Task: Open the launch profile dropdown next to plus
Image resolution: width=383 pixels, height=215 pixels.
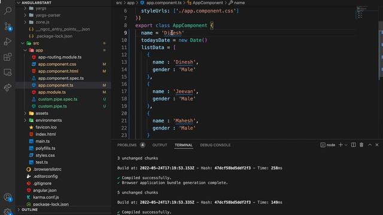Action: [x=346, y=145]
